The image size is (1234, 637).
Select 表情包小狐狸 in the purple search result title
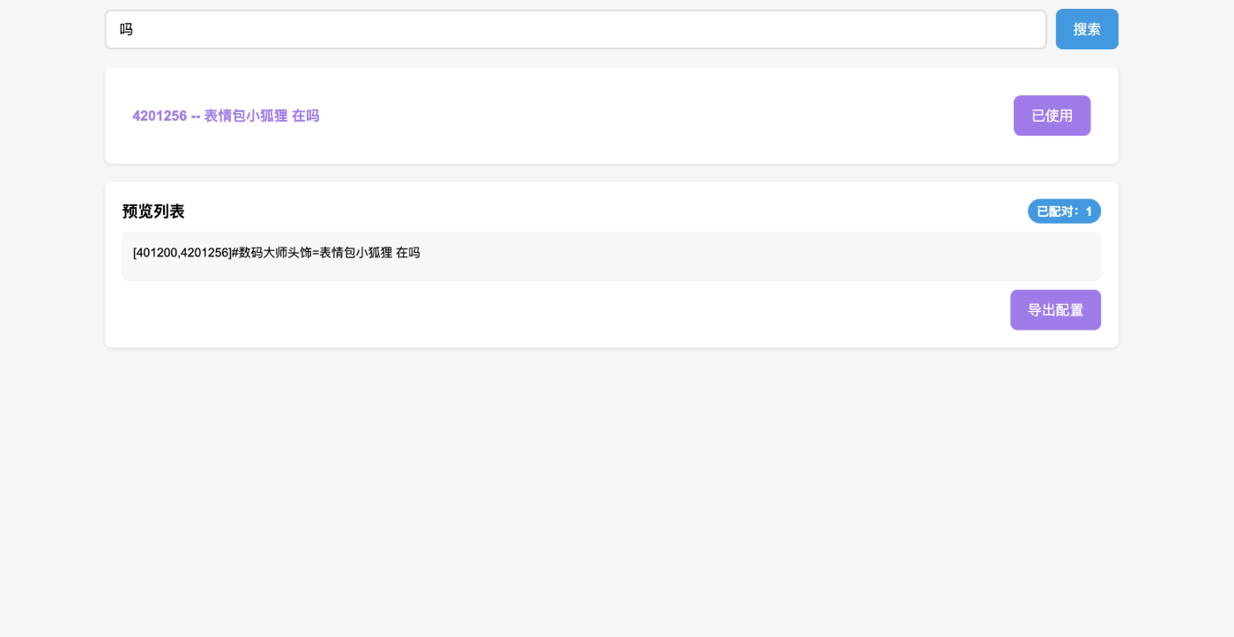pos(246,116)
